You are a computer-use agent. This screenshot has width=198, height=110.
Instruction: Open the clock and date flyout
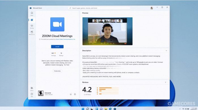[194, 109]
